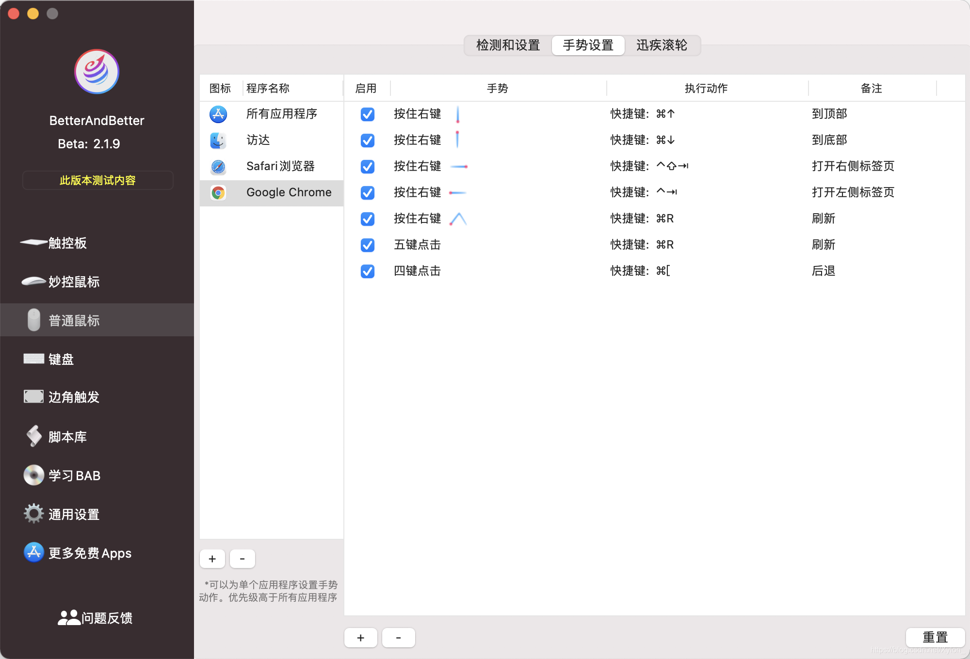Add a new application with plus button

(212, 559)
